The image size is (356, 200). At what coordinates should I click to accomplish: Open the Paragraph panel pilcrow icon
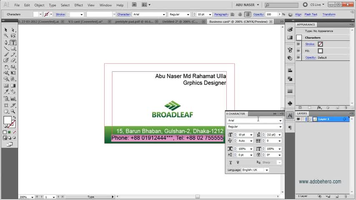click(x=290, y=128)
